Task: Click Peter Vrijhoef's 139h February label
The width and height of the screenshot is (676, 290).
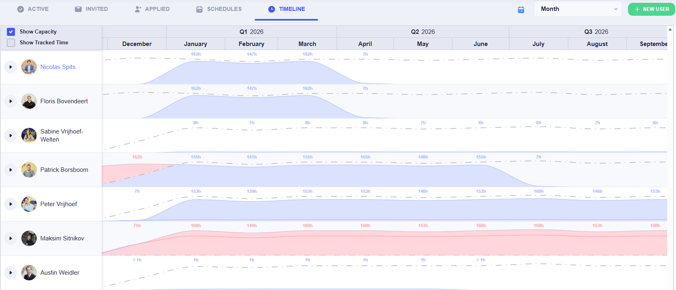Action: tap(252, 191)
